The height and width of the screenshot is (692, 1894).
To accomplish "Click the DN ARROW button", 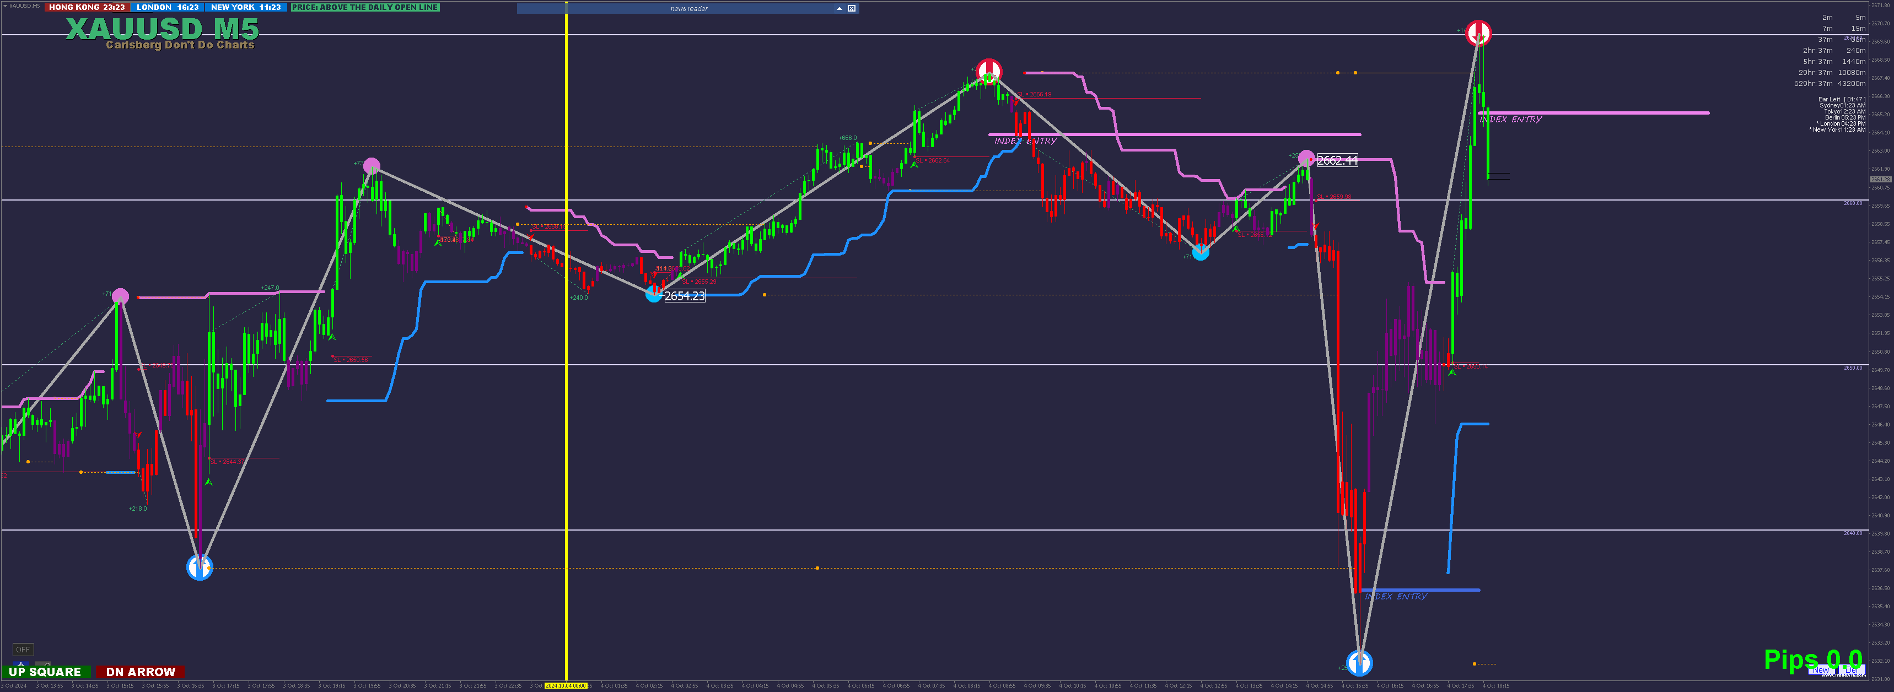I will pos(141,672).
